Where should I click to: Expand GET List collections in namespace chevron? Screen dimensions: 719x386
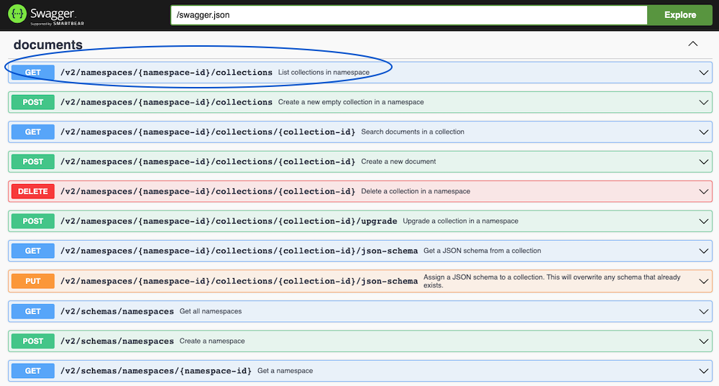click(x=703, y=73)
